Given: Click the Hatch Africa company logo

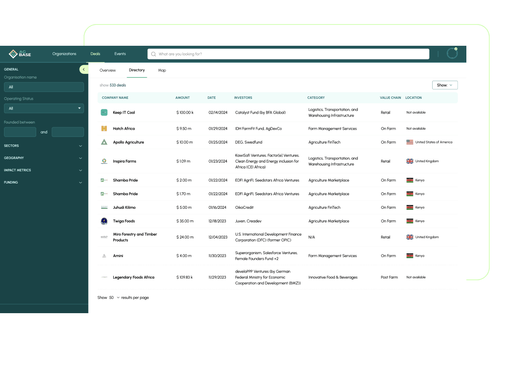Looking at the screenshot, I should 104,128.
